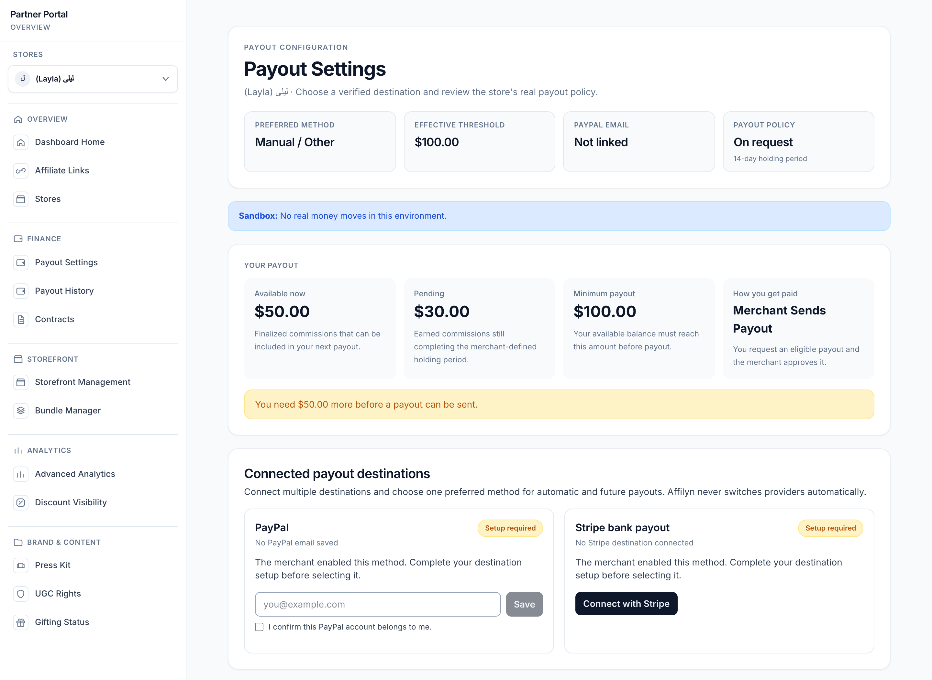Click the Storefront Management icon
The image size is (932, 680).
[x=21, y=382]
